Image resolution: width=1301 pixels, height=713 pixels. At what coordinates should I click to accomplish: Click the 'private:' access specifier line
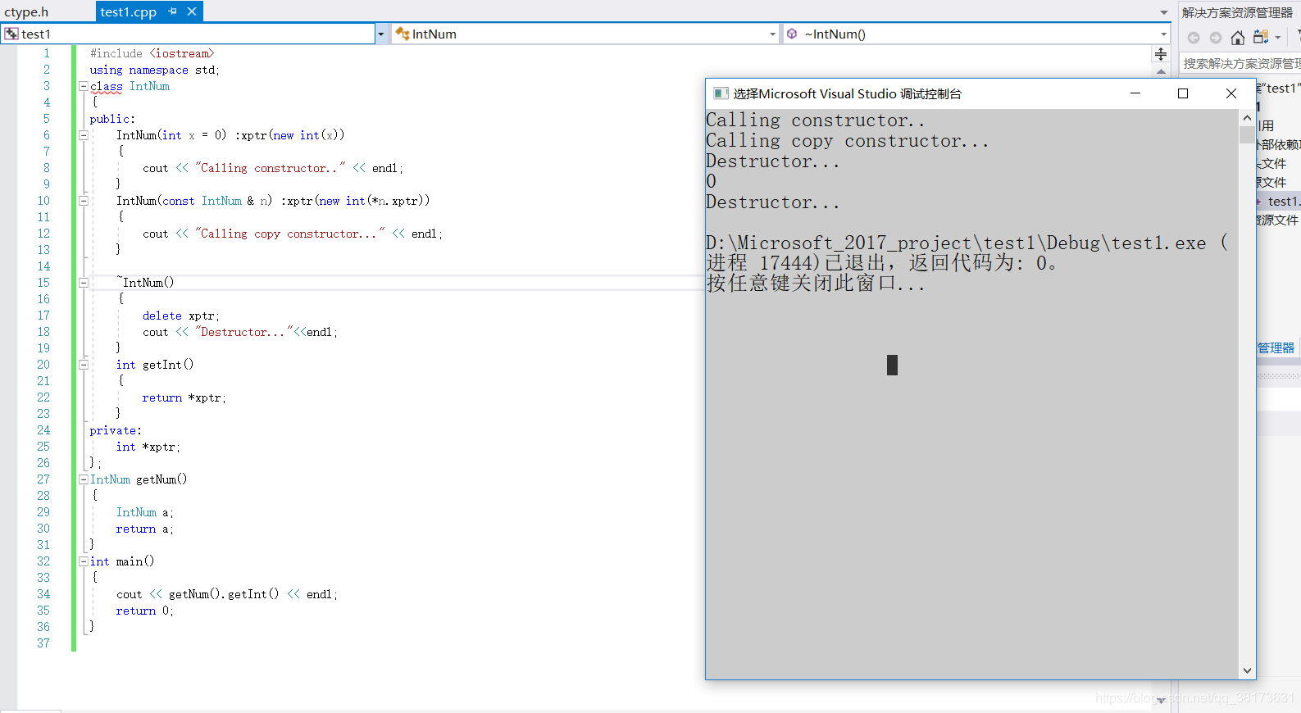(116, 430)
